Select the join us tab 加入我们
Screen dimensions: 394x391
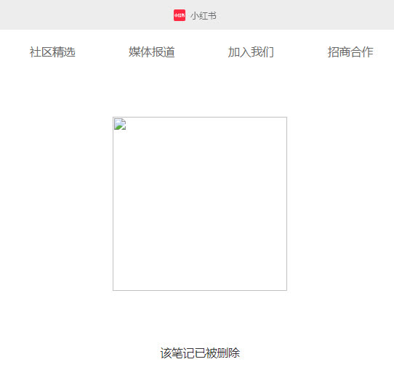pyautogui.click(x=251, y=52)
